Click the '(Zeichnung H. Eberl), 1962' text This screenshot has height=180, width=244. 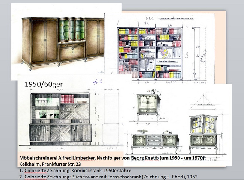point(170,177)
